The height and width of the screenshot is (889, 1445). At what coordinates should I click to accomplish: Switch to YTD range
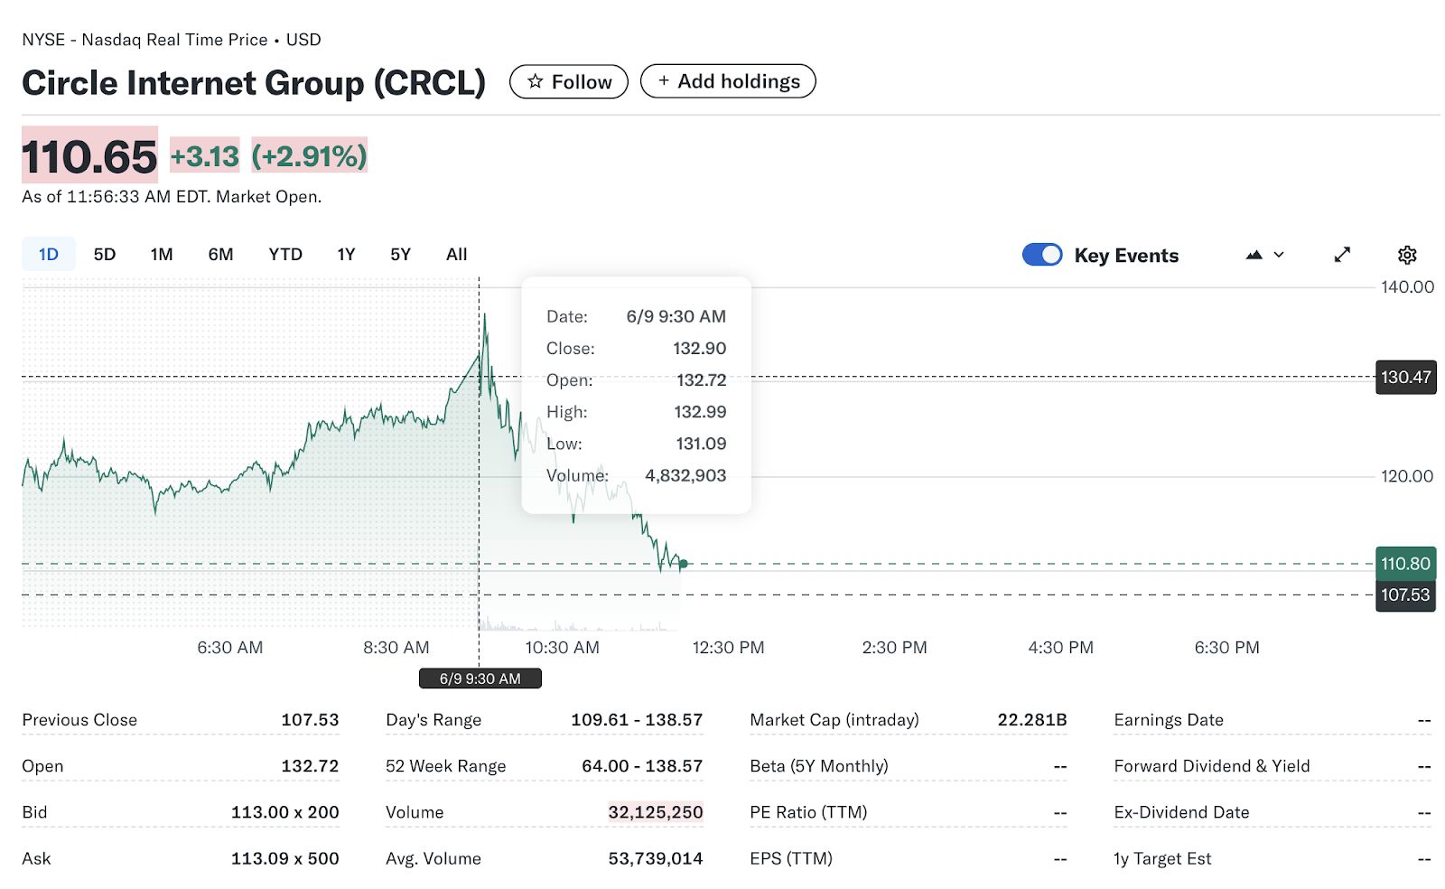285,255
